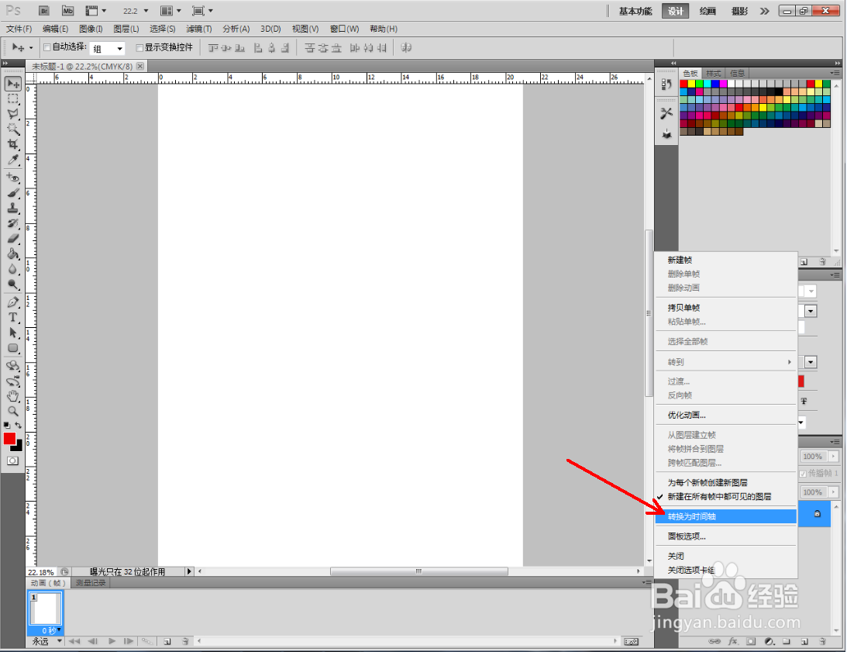The image size is (847, 652).
Task: Select the Eraser tool
Action: 13,239
